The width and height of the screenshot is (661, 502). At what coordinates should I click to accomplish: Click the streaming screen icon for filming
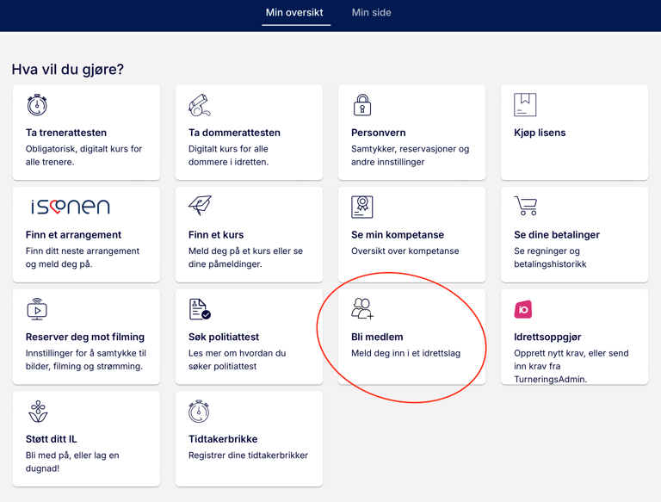(37, 309)
